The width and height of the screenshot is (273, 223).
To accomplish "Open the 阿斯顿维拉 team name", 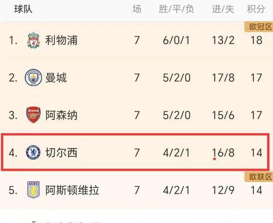I will point(72,190).
